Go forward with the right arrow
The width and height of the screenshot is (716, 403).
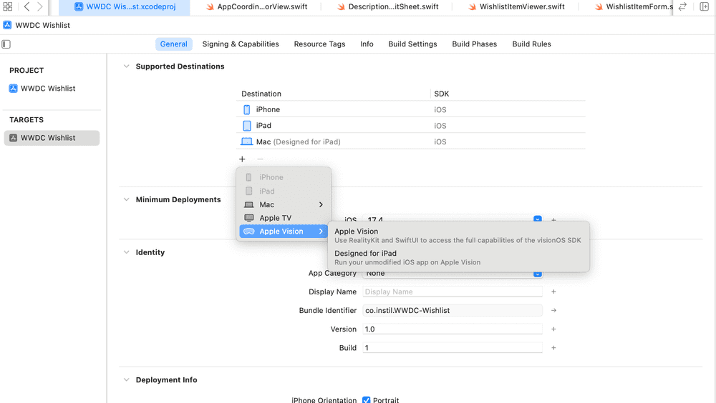40,6
